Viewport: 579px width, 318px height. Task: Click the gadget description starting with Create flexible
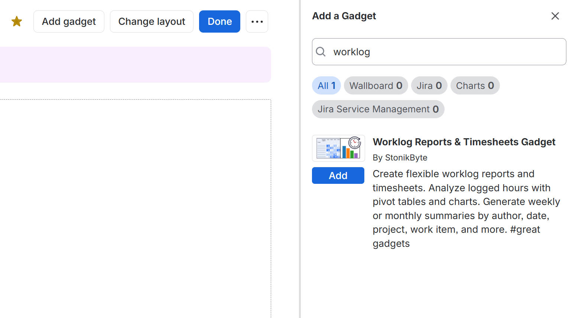tap(466, 209)
